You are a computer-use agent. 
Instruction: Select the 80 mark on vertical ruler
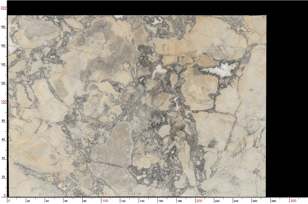[x=3, y=121]
